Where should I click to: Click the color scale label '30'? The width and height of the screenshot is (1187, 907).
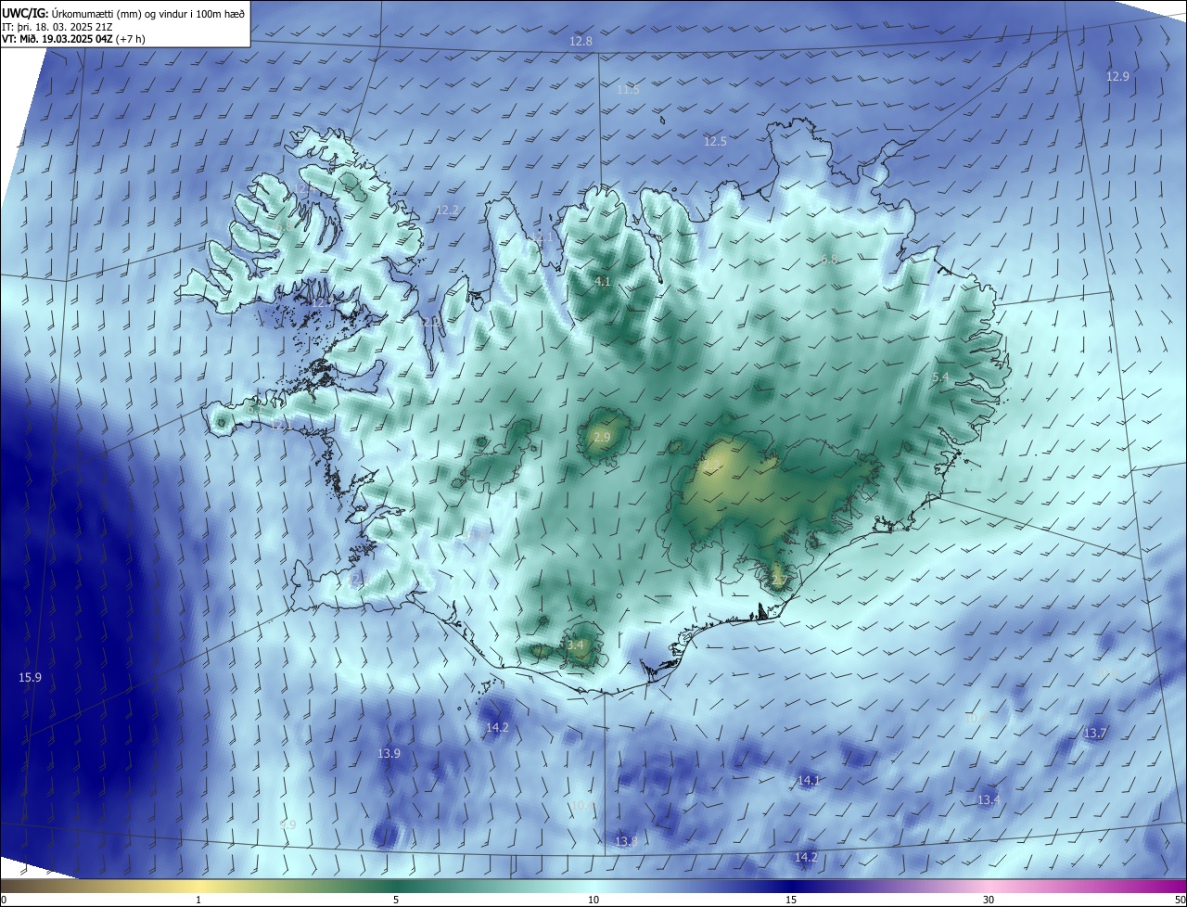pos(989,900)
